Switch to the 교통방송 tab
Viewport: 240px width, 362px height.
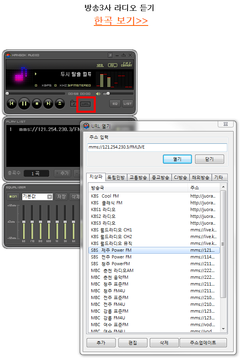pos(138,178)
